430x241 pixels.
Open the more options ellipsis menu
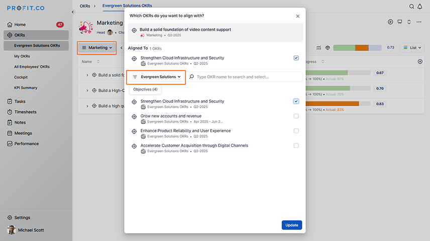(x=419, y=22)
